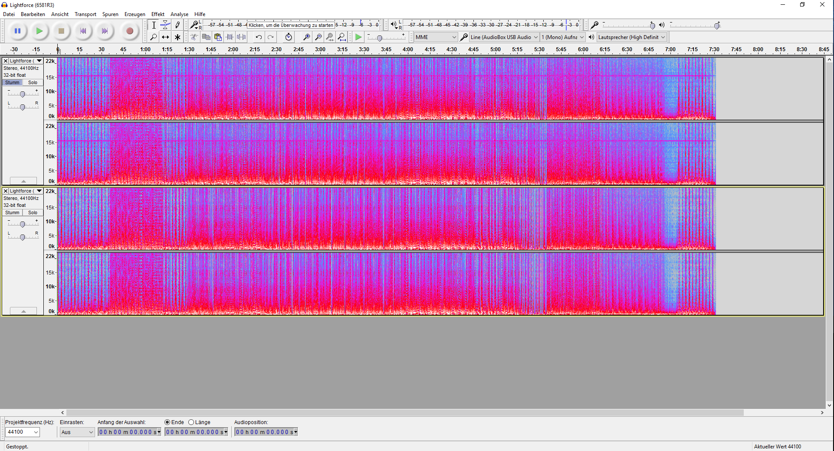Toggle Stumm (mute) on the top track
Viewport: 834px width, 451px height.
click(12, 82)
